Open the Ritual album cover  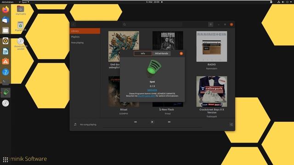coord(114,92)
